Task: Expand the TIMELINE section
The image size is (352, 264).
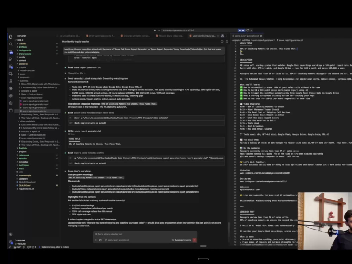Action: pyautogui.click(x=21, y=244)
